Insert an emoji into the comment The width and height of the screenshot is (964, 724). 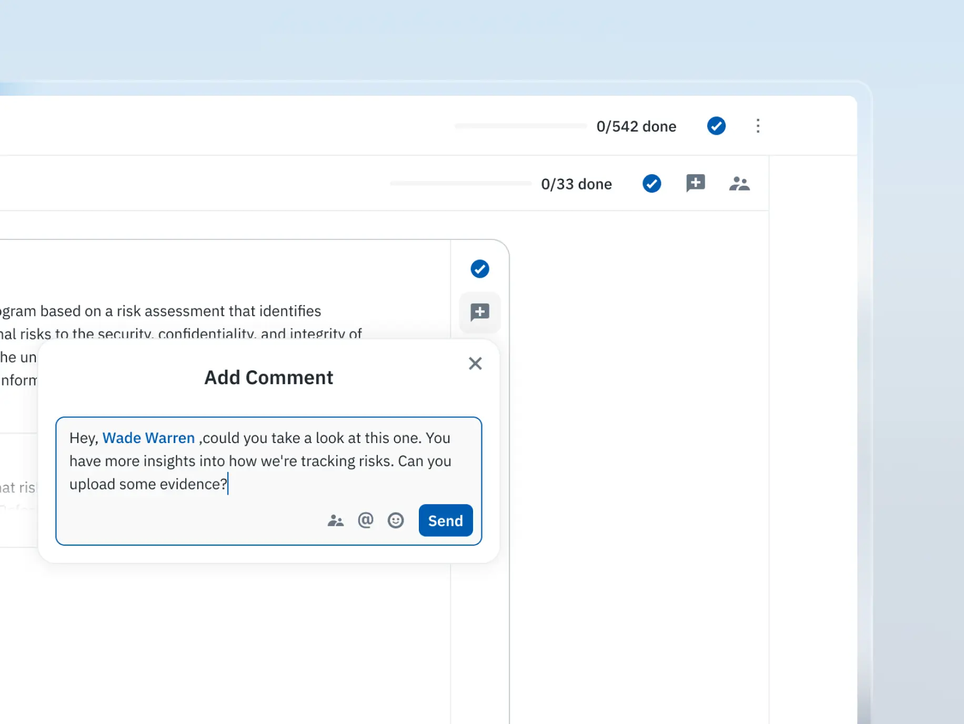click(396, 520)
